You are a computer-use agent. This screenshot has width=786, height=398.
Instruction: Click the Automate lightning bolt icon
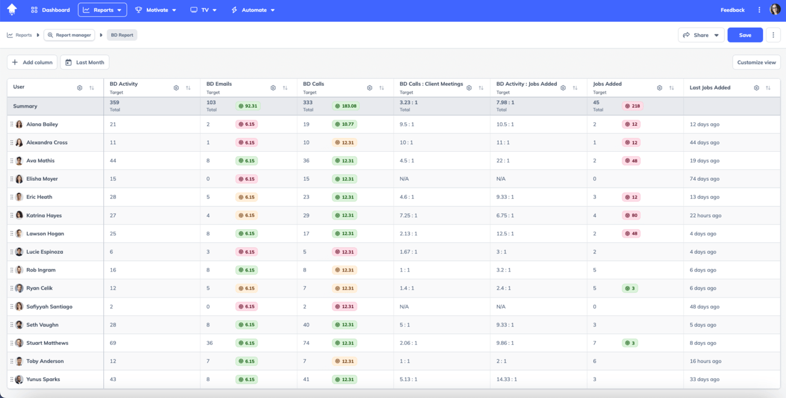click(235, 10)
